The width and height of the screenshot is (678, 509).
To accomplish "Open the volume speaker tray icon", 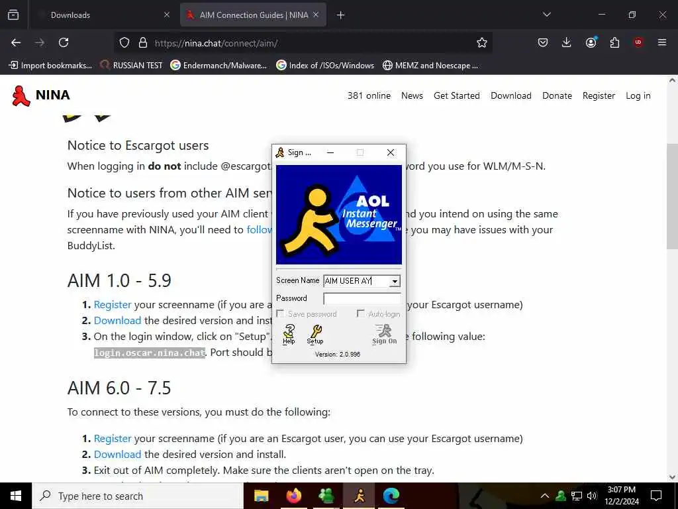I will tap(591, 496).
